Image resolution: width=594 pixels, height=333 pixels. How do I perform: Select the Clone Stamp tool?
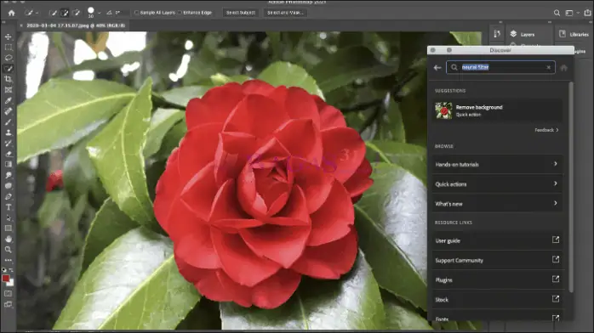coord(8,133)
